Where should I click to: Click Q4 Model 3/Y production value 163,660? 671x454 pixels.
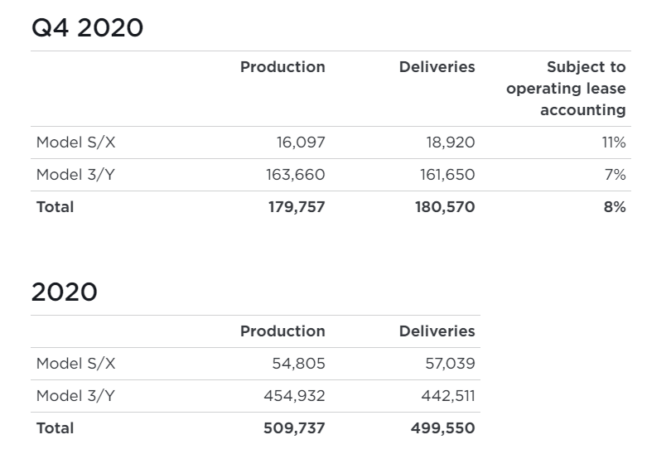point(295,175)
